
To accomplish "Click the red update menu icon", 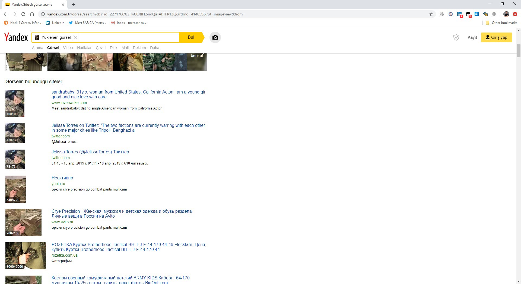I will click(515, 14).
